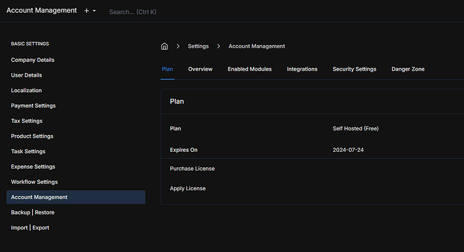Open the Enabled Modules tab

[x=249, y=69]
